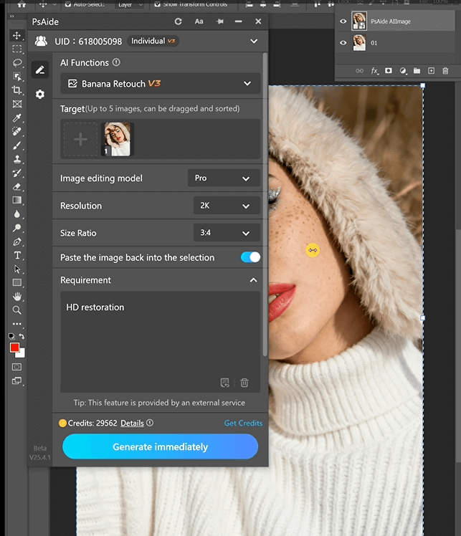This screenshot has height=536, width=461.
Task: Link layers in Layers panel
Action: 359,71
